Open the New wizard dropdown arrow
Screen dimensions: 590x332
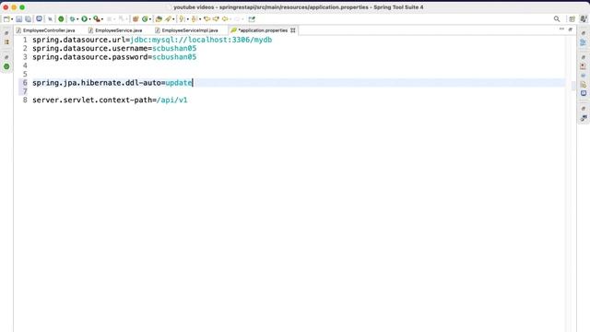tap(12, 19)
